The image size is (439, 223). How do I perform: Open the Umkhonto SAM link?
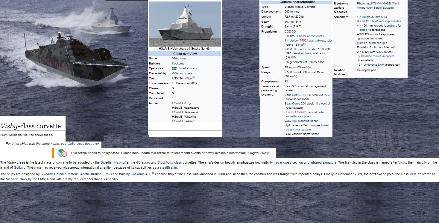pyautogui.click(x=374, y=65)
